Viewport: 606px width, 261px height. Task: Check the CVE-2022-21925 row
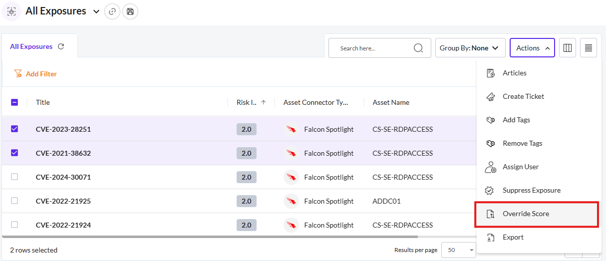point(14,201)
